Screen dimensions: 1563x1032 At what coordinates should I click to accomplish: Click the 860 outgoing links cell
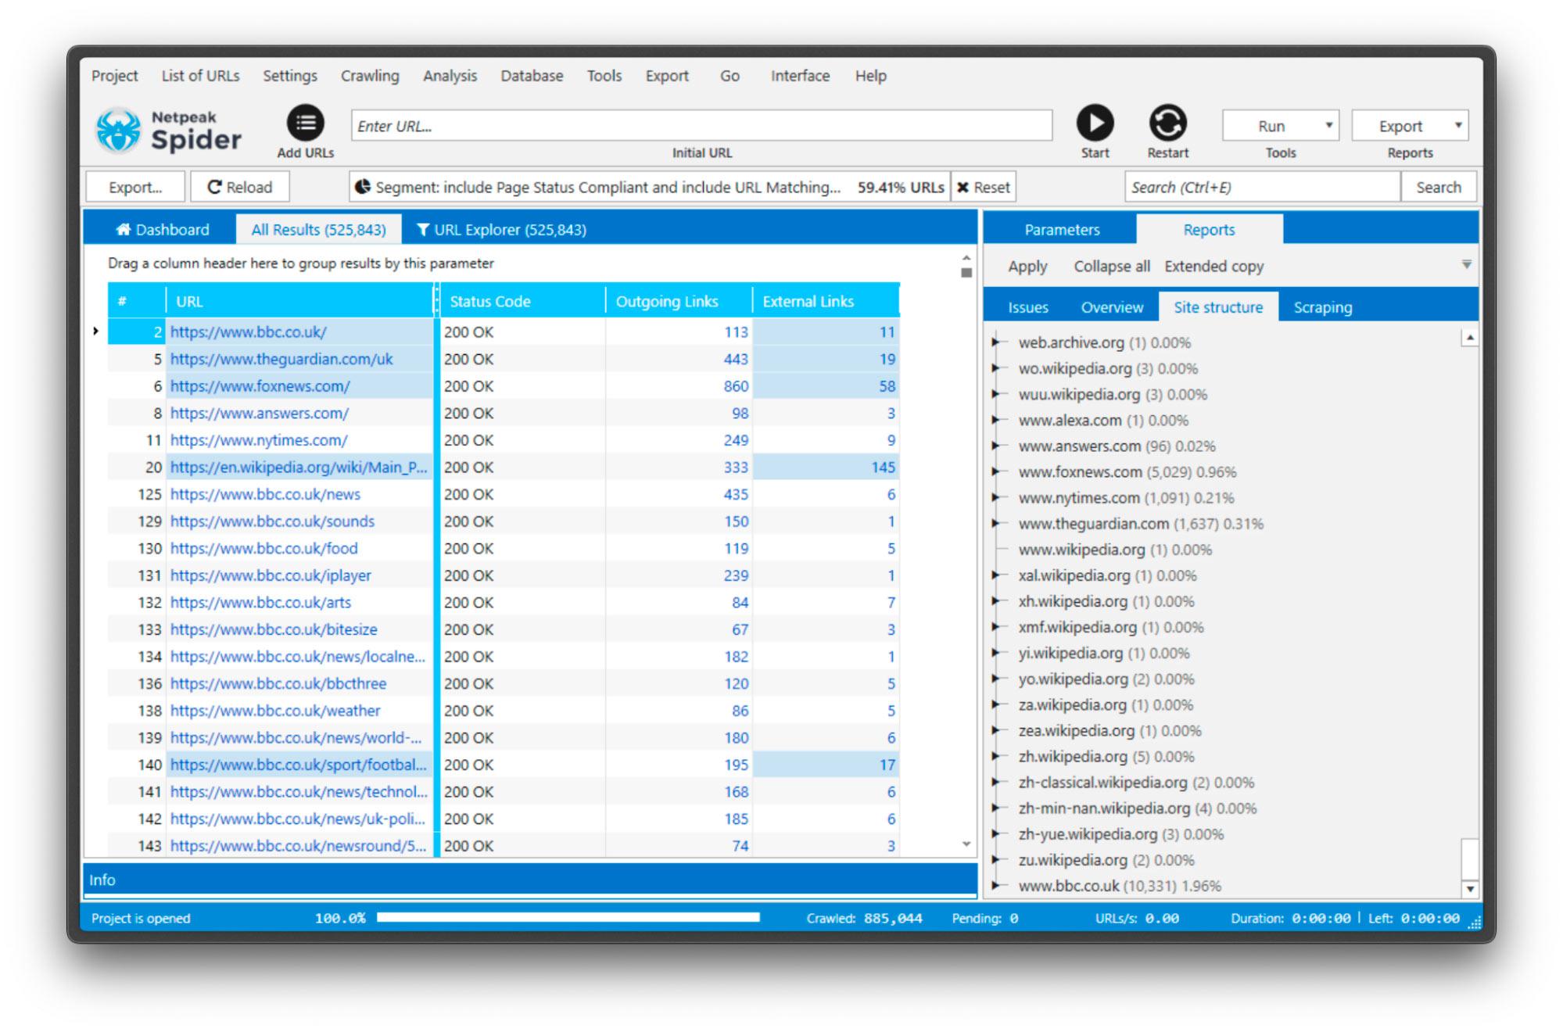pos(679,386)
